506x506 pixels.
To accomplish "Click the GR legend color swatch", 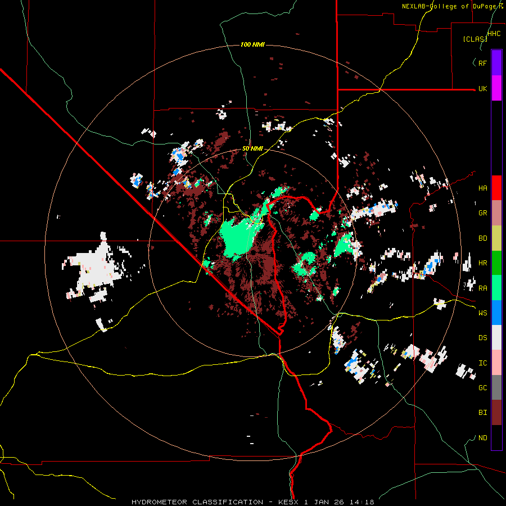I will [x=496, y=213].
